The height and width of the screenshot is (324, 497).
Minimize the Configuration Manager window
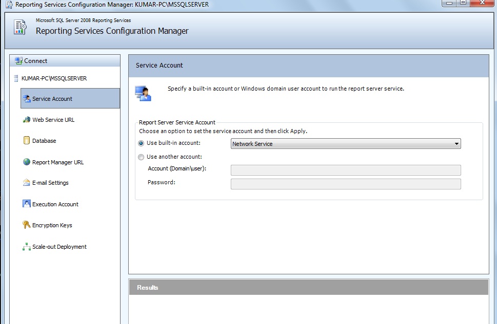[x=449, y=3]
